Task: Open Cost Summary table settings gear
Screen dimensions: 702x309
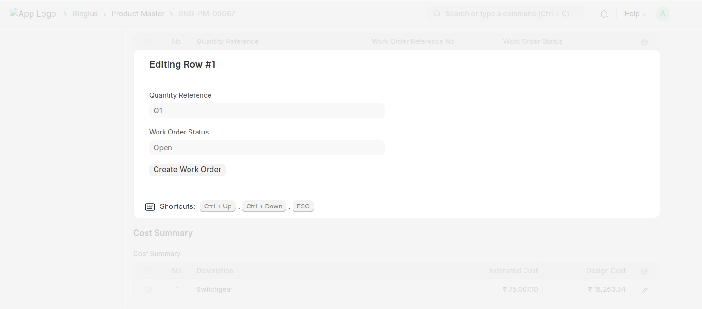Action: (x=644, y=271)
